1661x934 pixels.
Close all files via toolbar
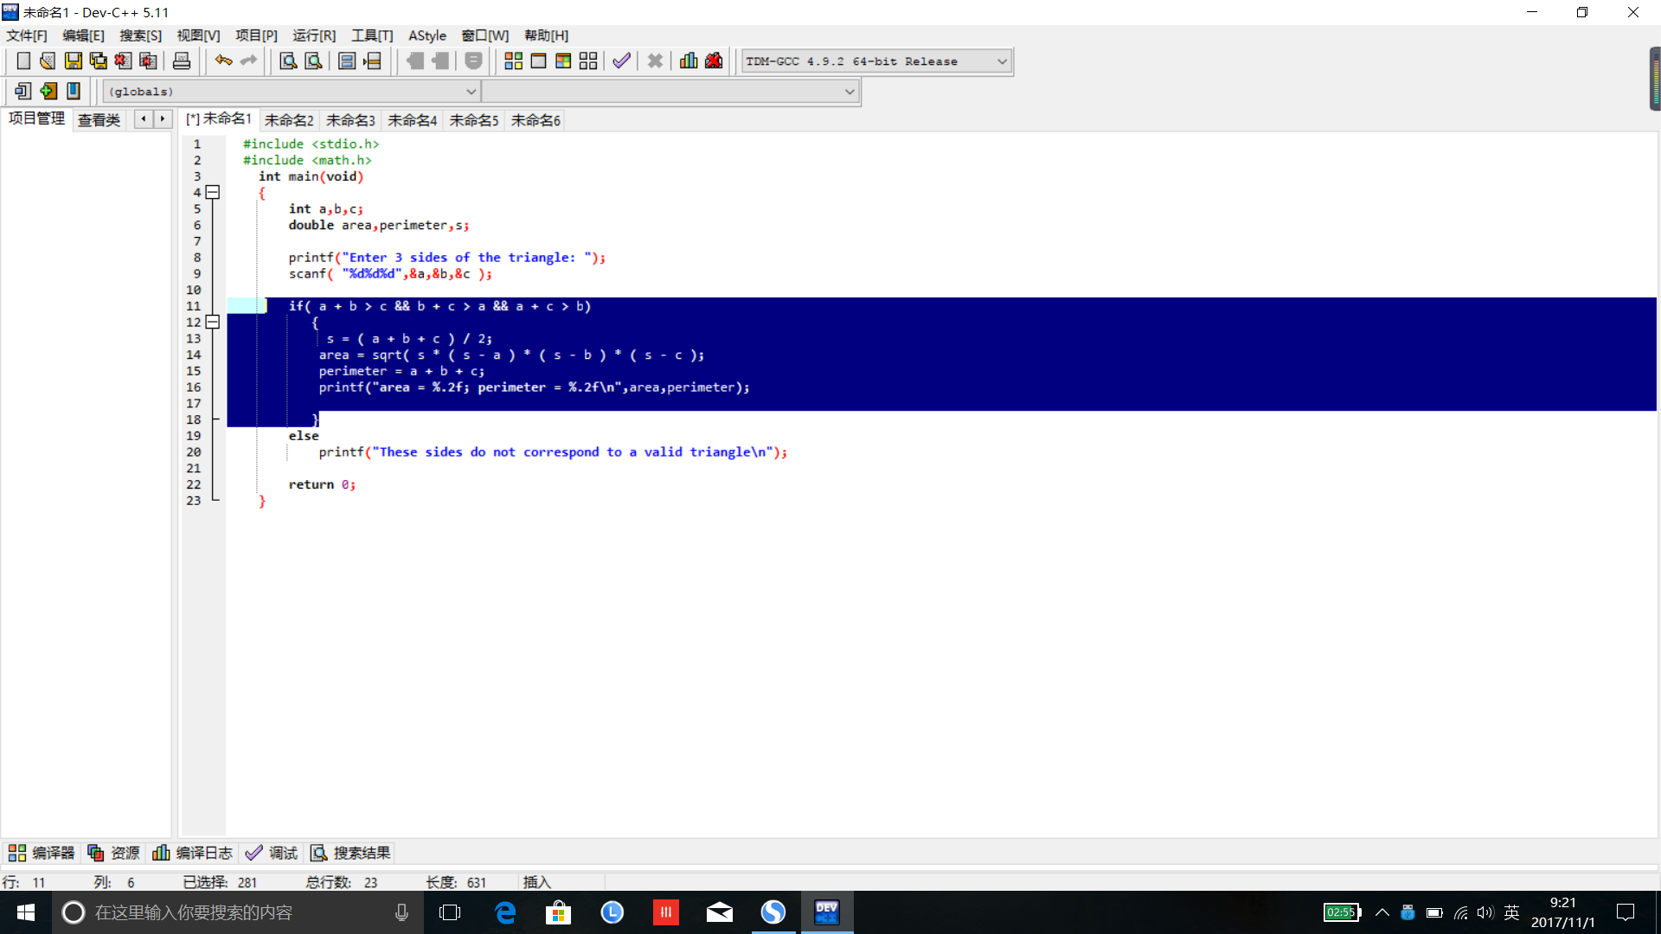click(x=149, y=61)
